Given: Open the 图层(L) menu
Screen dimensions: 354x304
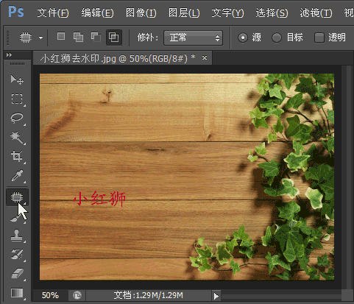Looking at the screenshot, I should [x=184, y=13].
